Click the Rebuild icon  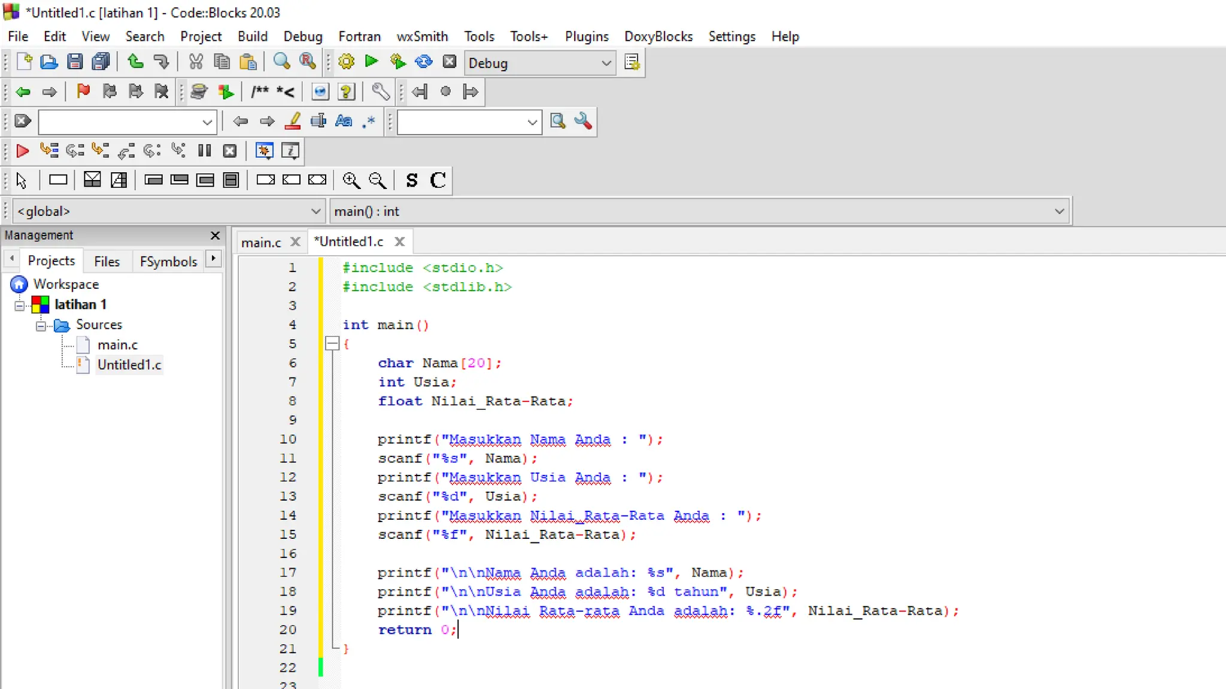tap(423, 62)
